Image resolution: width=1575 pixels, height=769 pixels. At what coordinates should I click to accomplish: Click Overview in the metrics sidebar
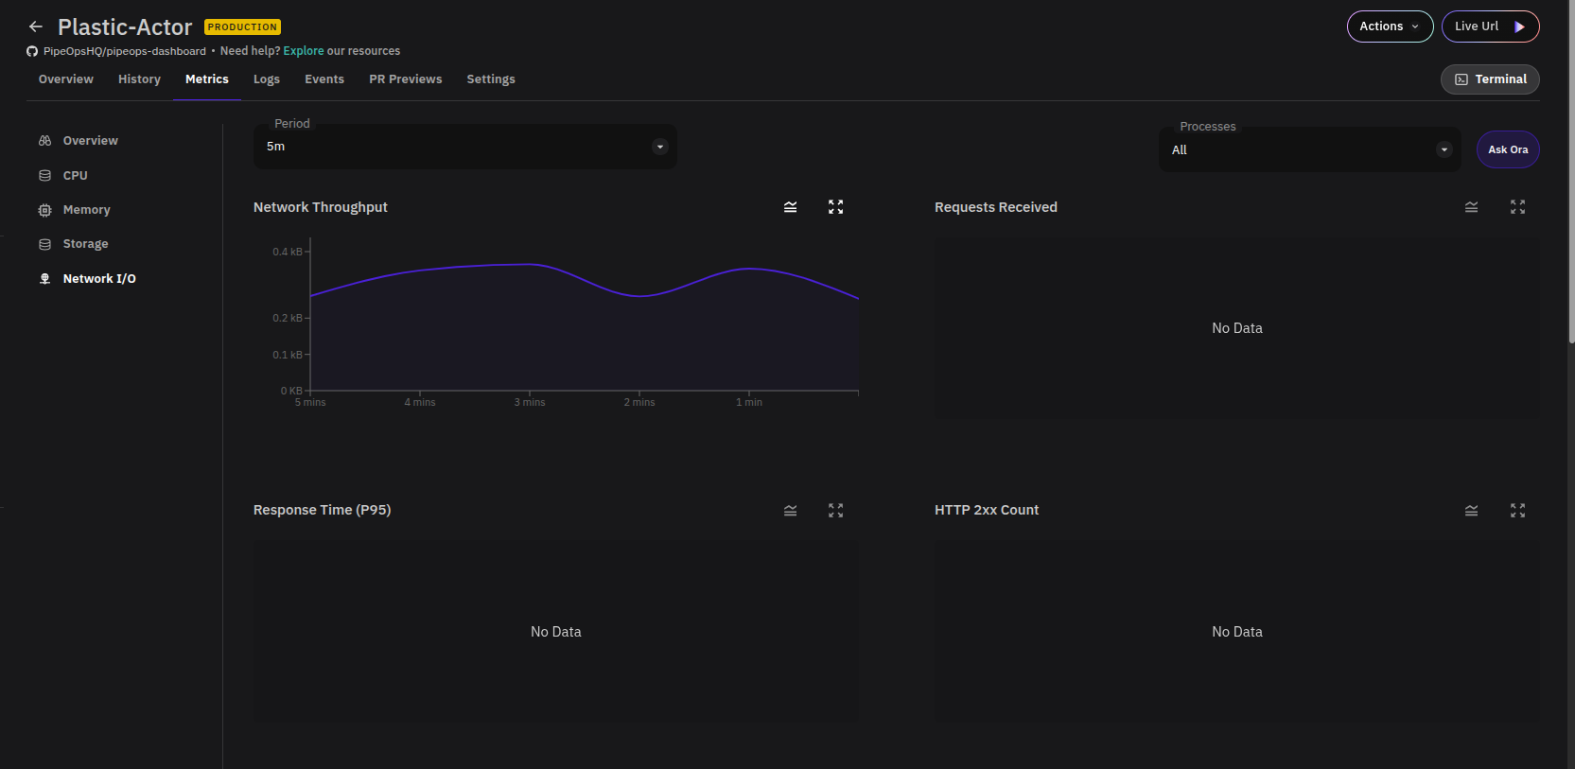tap(91, 141)
